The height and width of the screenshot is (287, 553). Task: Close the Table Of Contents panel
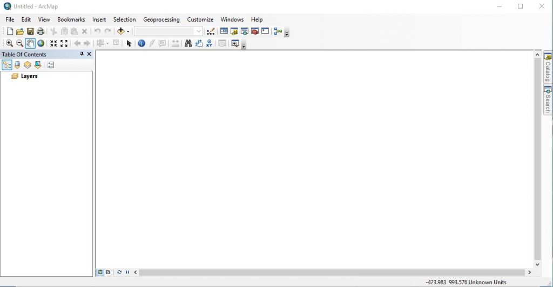[x=89, y=54]
